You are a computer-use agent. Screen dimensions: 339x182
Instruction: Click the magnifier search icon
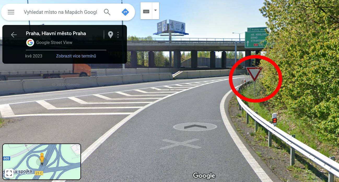[x=107, y=12]
